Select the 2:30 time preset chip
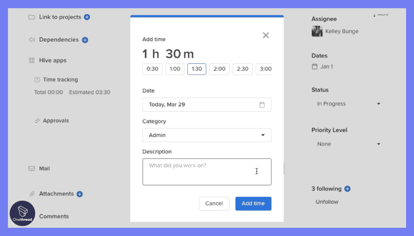This screenshot has height=236, width=414. tap(242, 69)
